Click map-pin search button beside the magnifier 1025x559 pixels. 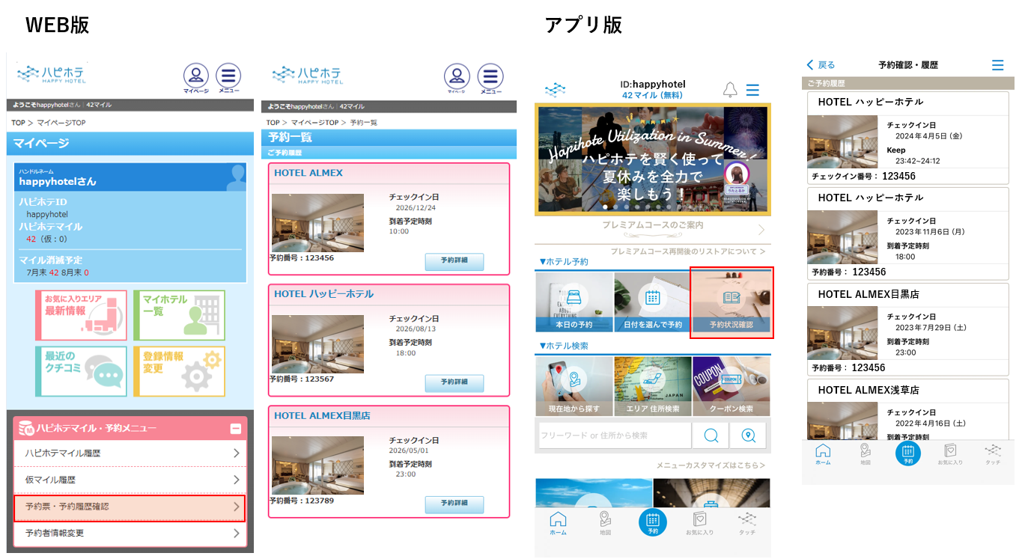[x=748, y=436]
